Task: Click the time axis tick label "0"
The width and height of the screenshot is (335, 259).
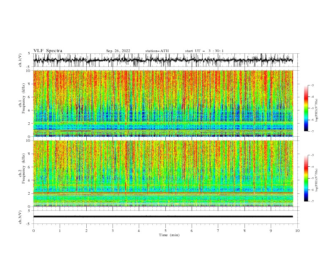Action: click(x=33, y=231)
